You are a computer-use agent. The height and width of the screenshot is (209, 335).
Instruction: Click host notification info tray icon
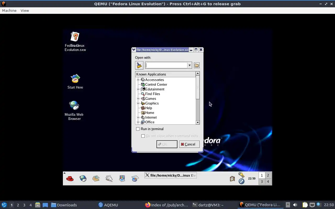319,205
